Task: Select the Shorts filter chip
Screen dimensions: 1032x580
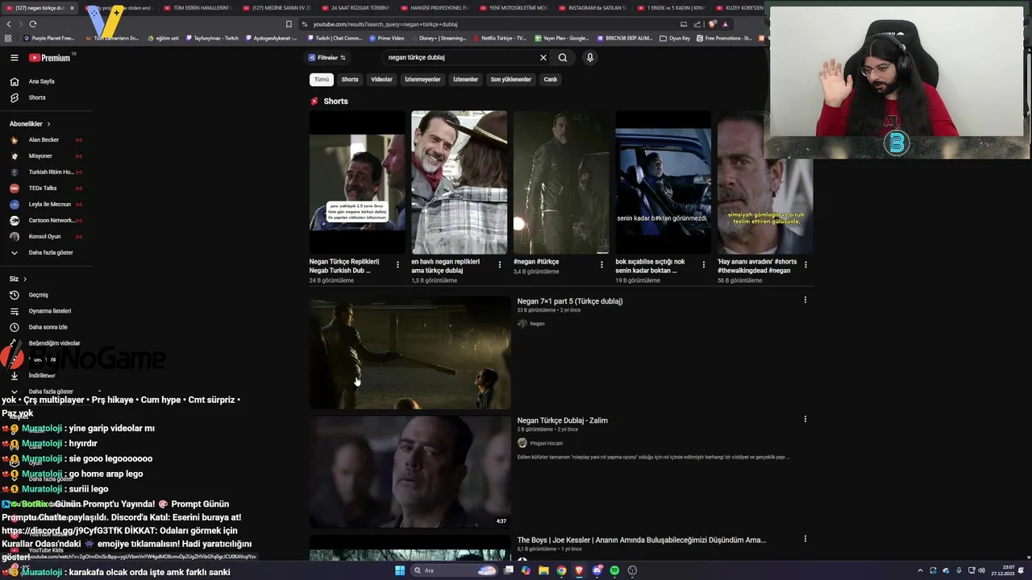Action: [350, 80]
